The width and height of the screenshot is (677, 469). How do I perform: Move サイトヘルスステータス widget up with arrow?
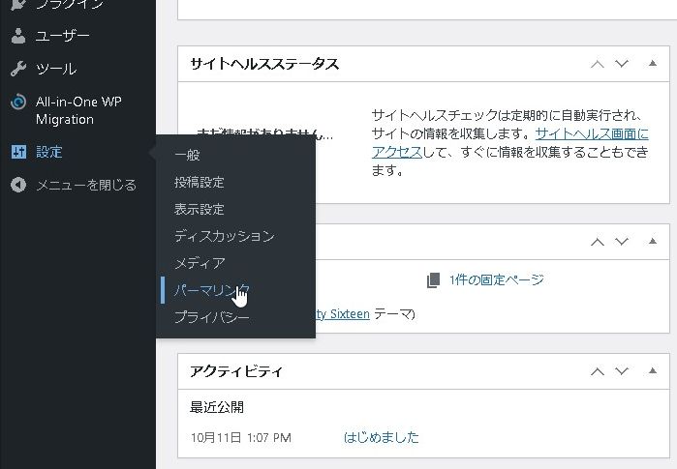pos(598,64)
